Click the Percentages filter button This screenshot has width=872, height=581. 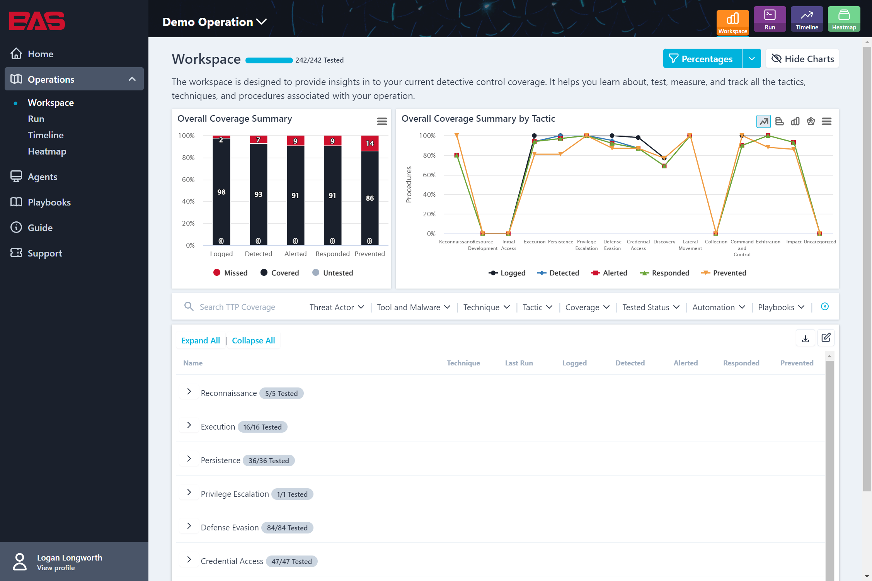[x=702, y=59]
